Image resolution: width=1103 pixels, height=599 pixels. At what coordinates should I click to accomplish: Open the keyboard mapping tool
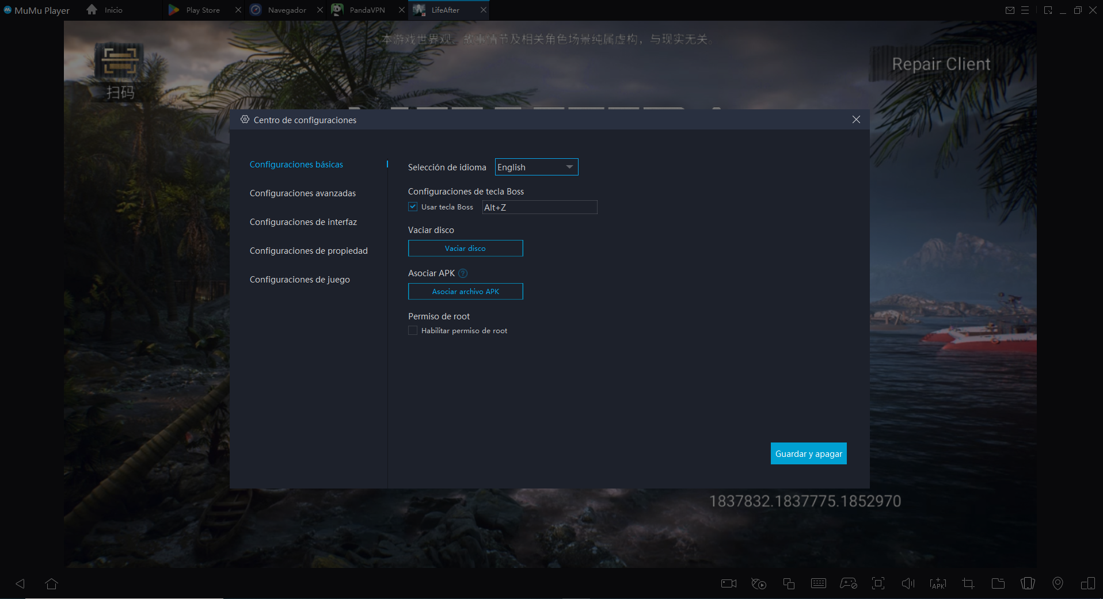818,583
